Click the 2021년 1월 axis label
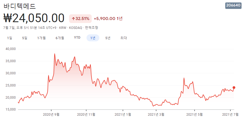Image resolution: width=244 pixels, height=120 pixels. (123, 115)
